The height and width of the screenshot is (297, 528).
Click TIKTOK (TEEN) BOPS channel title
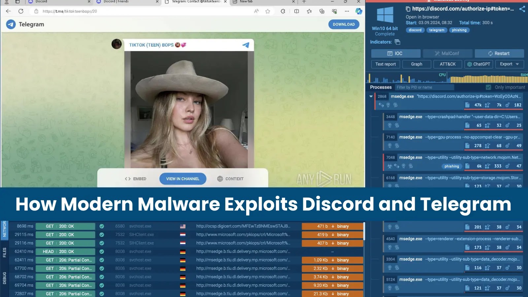[x=158, y=45]
